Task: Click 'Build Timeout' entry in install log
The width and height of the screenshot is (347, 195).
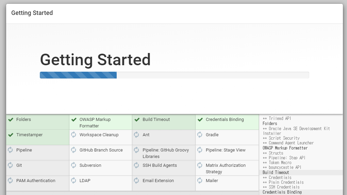Action: (276, 173)
